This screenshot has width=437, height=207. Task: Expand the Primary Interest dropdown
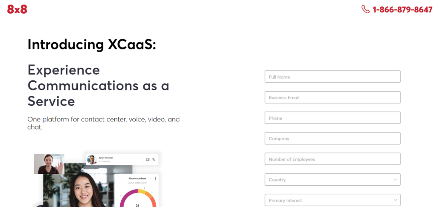pyautogui.click(x=332, y=200)
